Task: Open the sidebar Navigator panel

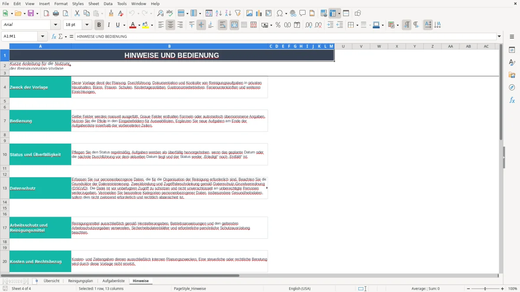Action: point(512,87)
